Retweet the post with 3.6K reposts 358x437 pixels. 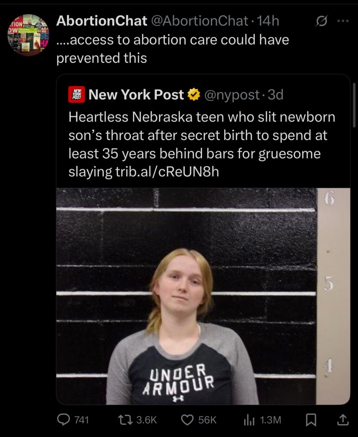(x=125, y=420)
